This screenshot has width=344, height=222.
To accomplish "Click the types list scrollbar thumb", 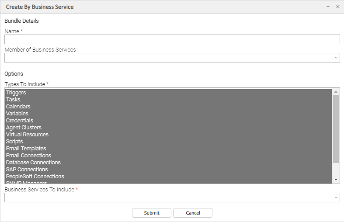I will pos(336,129).
